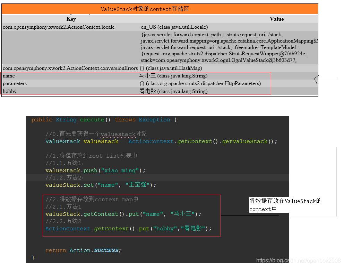This screenshot has width=344, height=267.
Task: Click the java.util.HashMap value cell
Action: (x=171, y=68)
